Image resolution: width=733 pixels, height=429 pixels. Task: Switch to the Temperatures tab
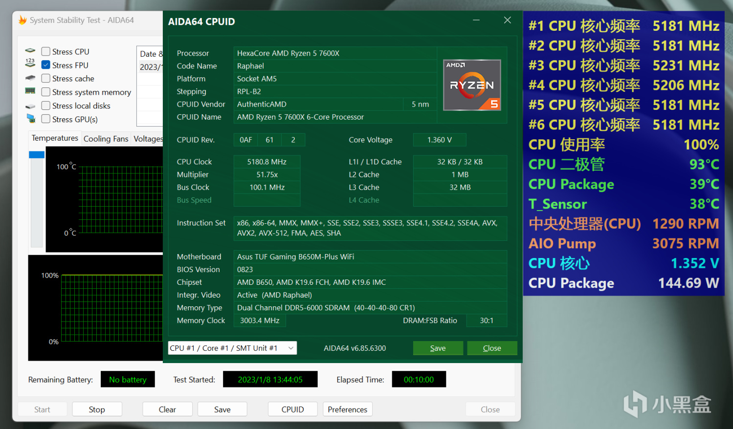click(55, 138)
